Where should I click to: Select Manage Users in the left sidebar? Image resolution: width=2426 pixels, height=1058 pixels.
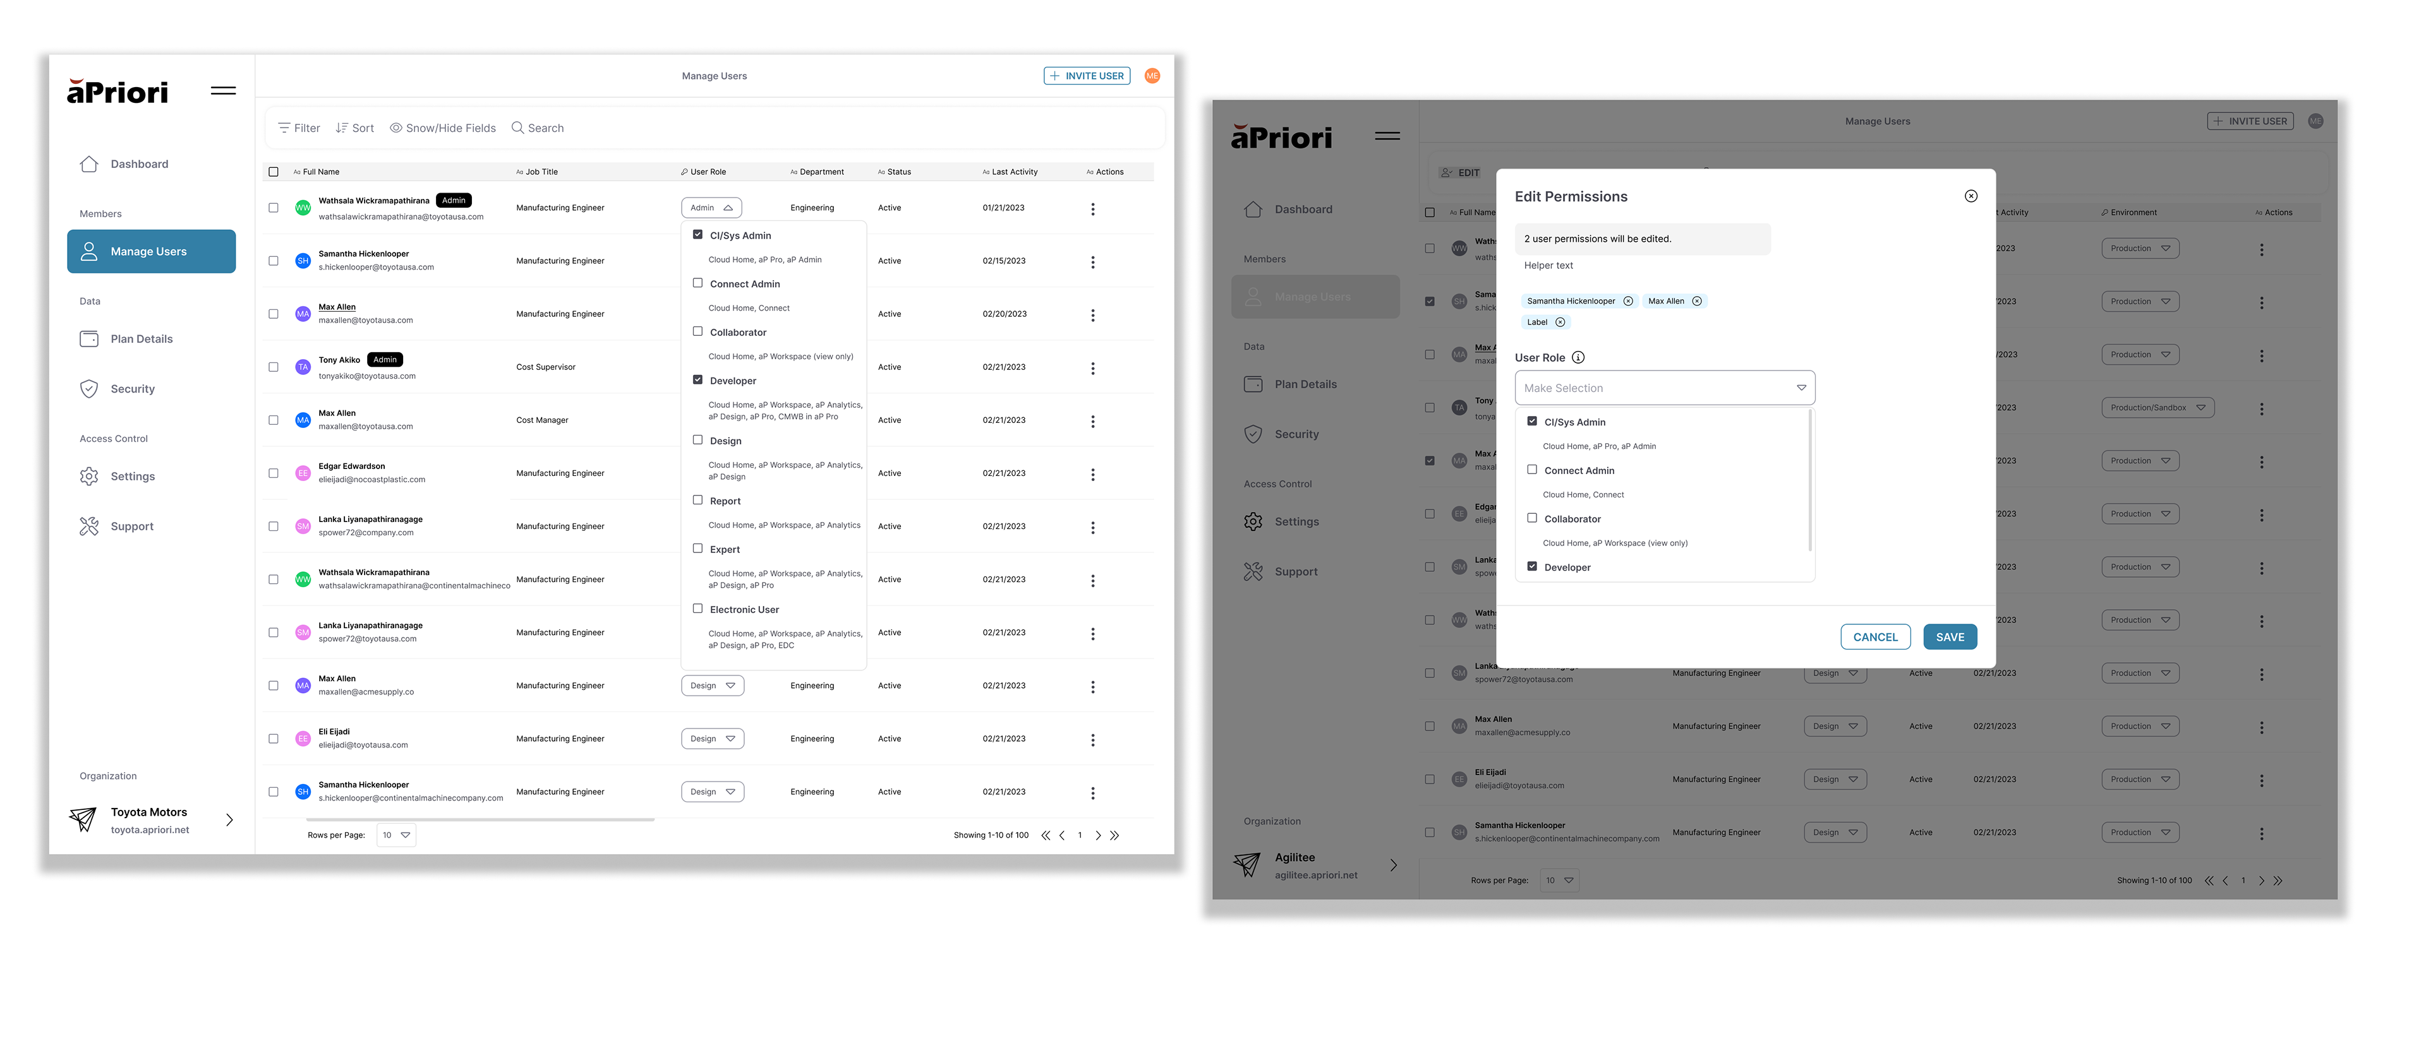click(x=151, y=251)
